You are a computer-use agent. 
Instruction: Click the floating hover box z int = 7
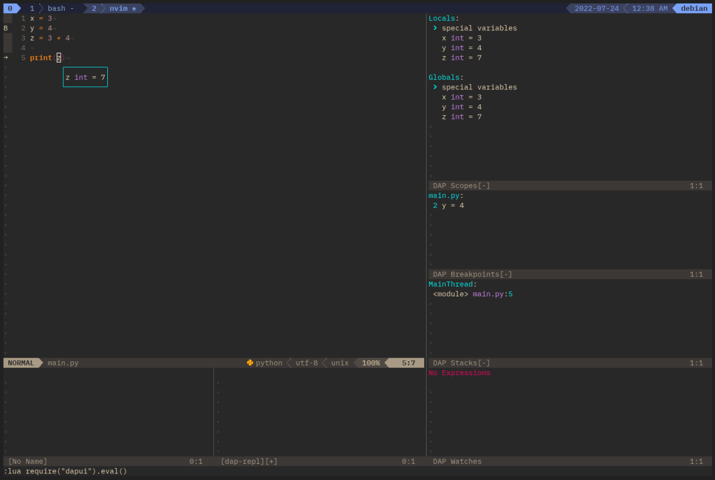85,77
